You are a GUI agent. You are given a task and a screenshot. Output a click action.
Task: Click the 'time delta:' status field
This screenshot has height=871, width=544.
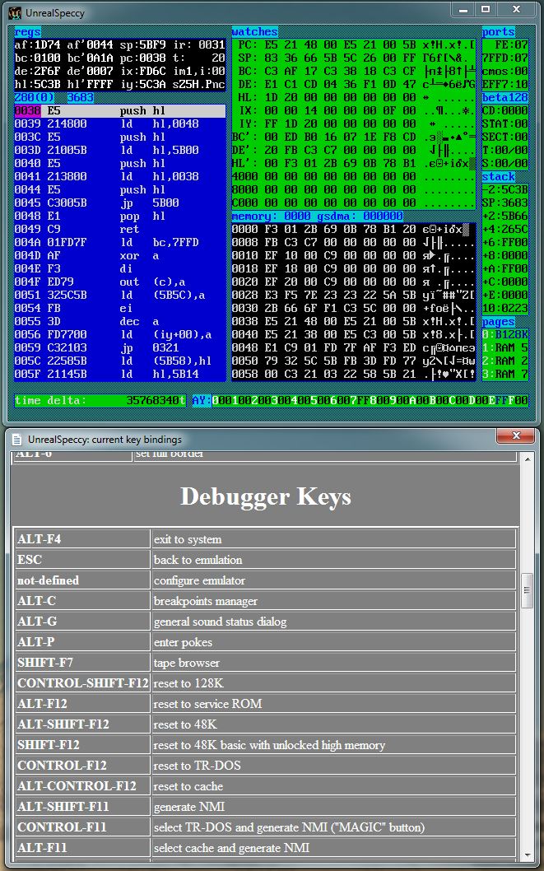pos(101,400)
